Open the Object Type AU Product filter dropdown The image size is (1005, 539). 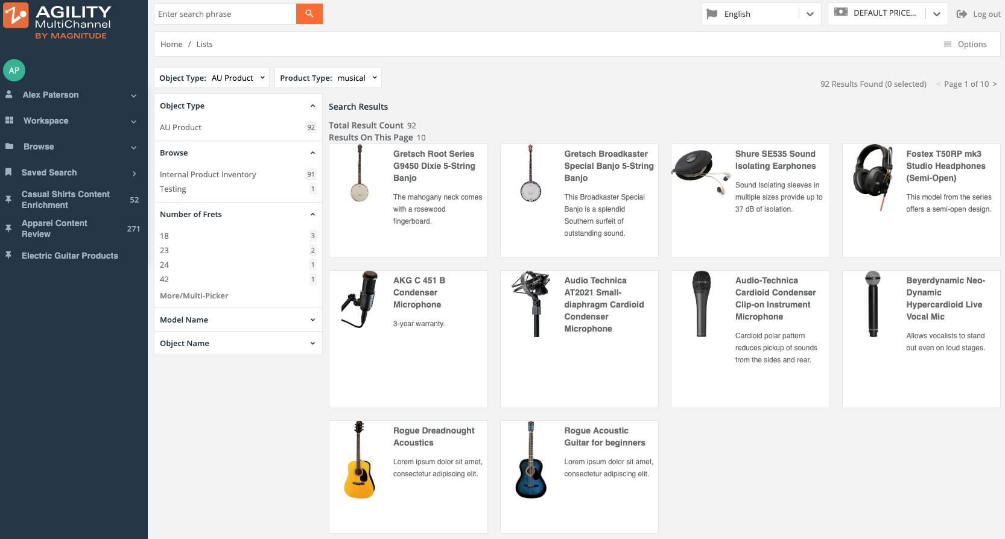pos(212,78)
